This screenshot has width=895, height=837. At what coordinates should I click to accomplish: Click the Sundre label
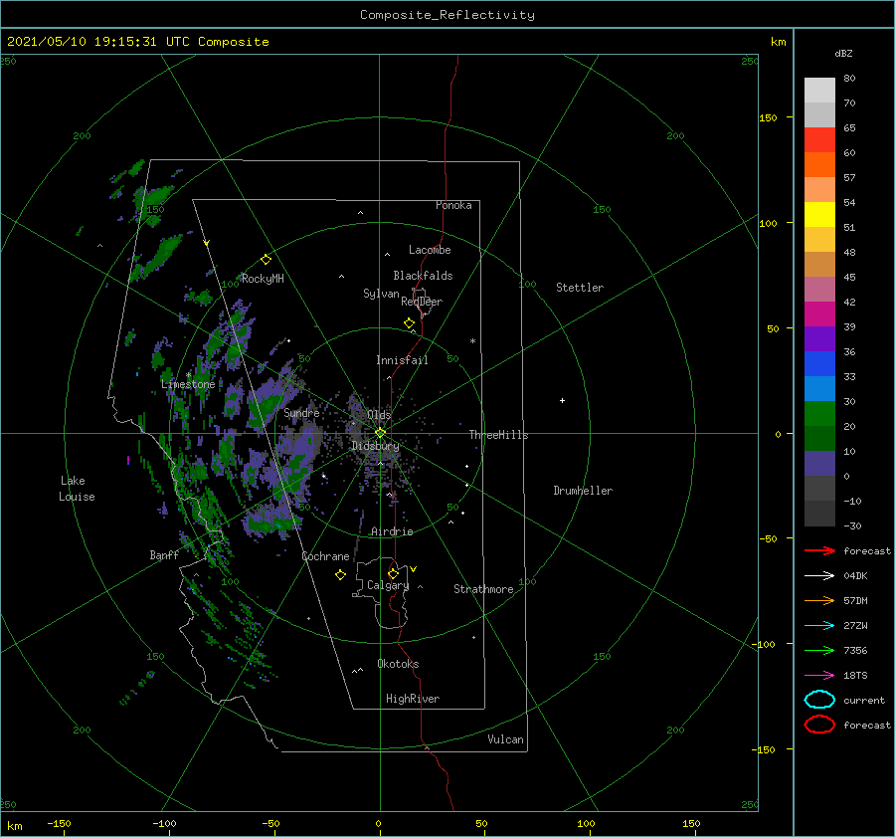pyautogui.click(x=301, y=412)
